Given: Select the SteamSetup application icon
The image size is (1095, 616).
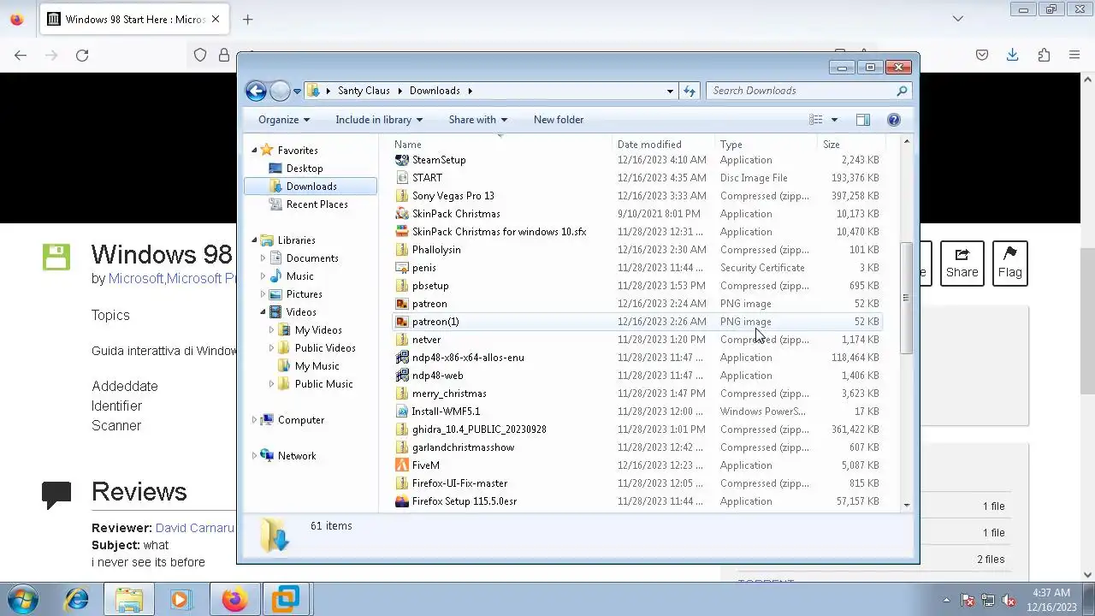Looking at the screenshot, I should click(x=402, y=160).
